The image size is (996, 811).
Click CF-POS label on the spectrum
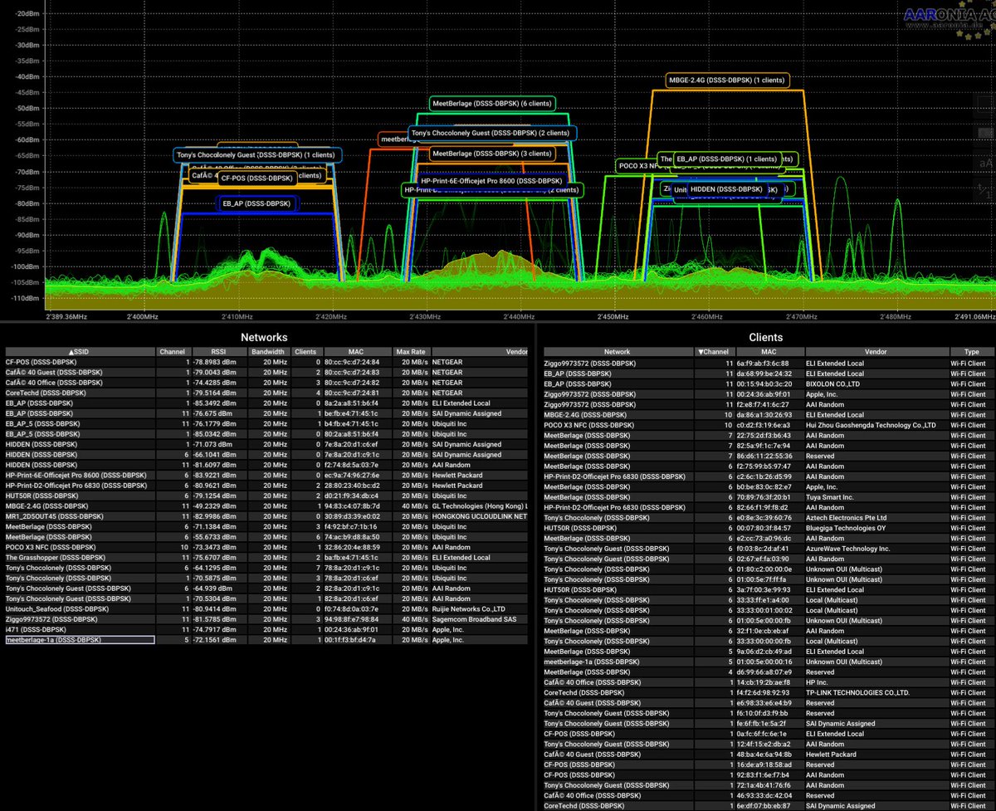pyautogui.click(x=256, y=178)
